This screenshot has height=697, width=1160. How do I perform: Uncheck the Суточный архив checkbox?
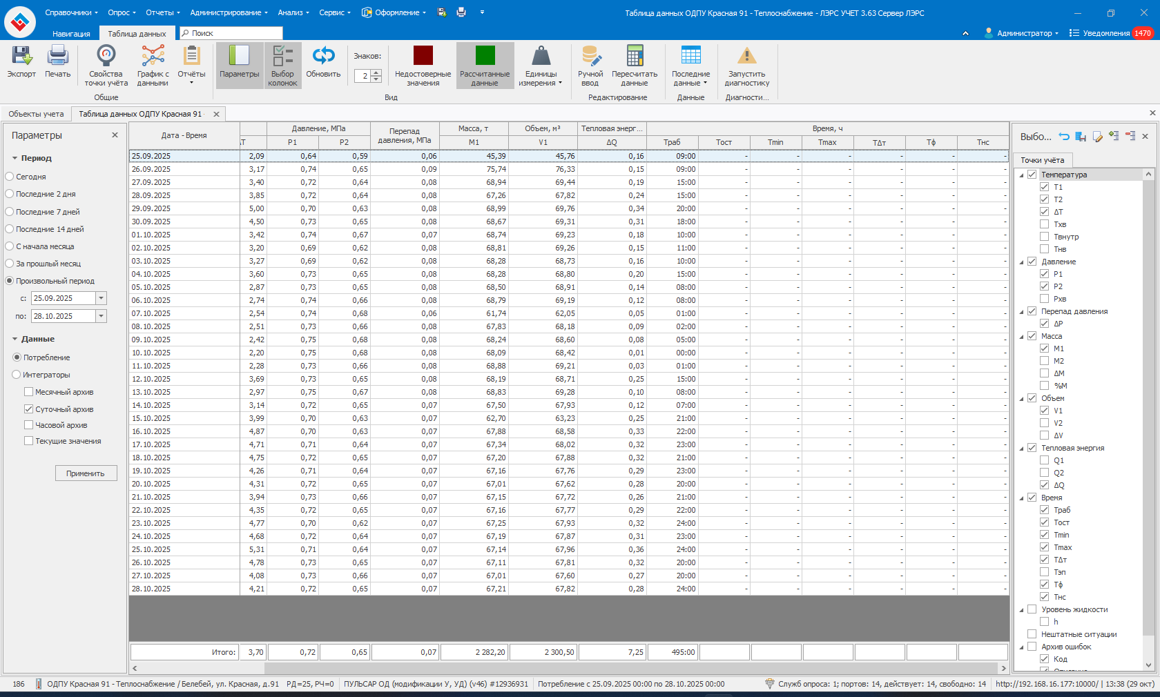pyautogui.click(x=29, y=409)
